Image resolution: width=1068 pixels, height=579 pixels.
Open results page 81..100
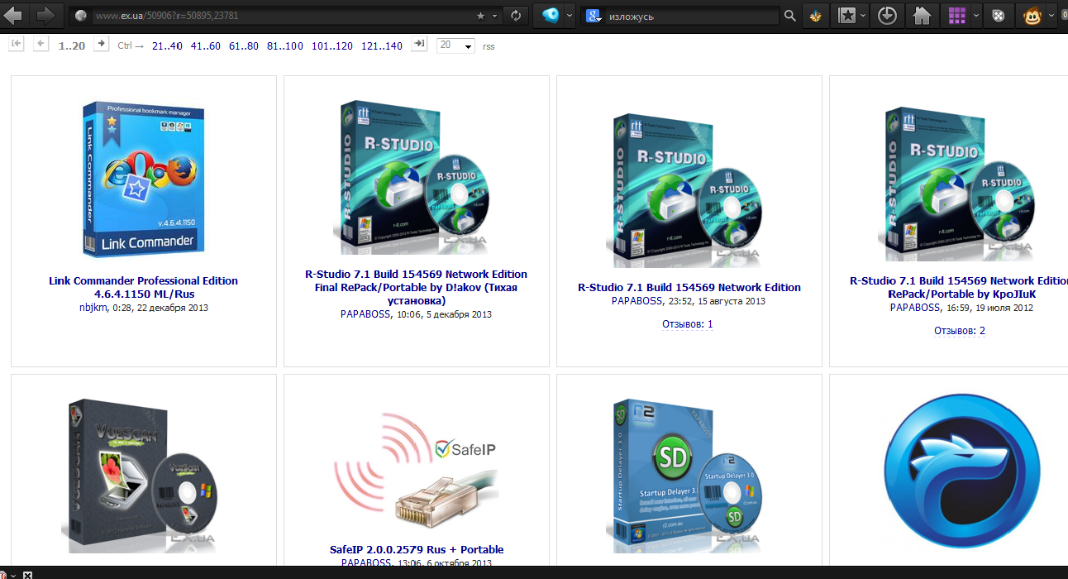[x=285, y=46]
